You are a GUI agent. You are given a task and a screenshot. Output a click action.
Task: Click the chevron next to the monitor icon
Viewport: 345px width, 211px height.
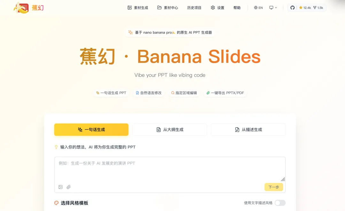tap(276, 8)
